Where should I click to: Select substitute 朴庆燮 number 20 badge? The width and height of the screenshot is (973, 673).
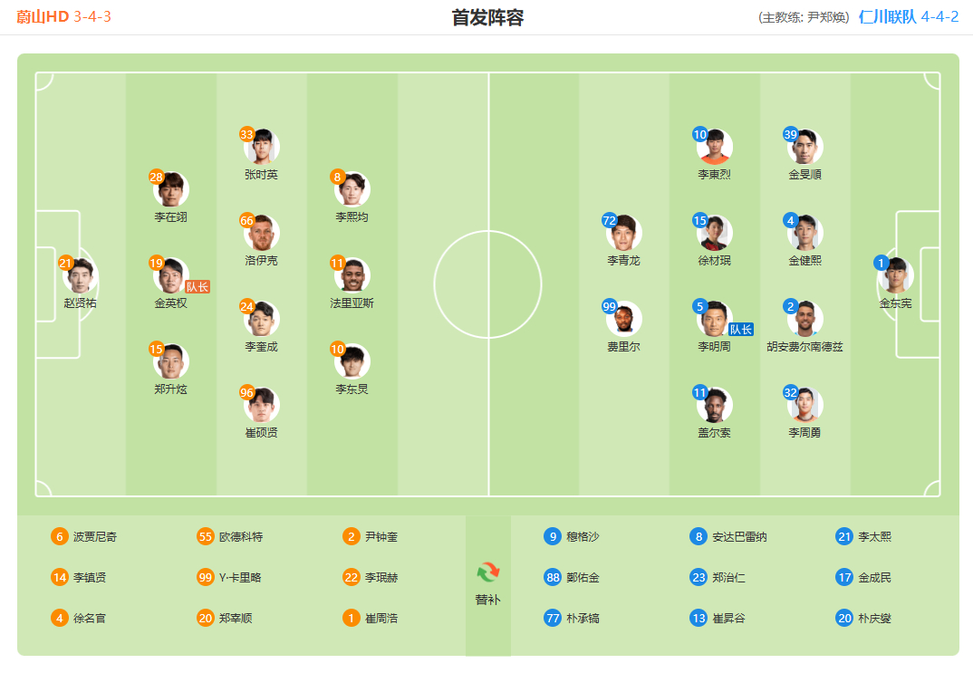(x=844, y=618)
